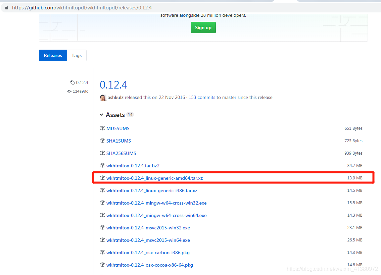Download wkhtmltox-0.12.4_msvc2015-win64.exe
The width and height of the screenshot is (381, 275).
click(x=148, y=240)
